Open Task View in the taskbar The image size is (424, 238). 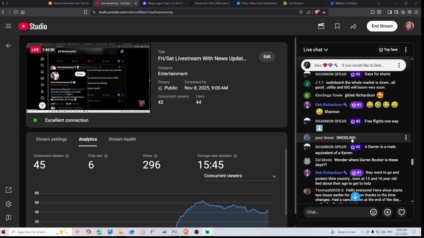[77, 232]
